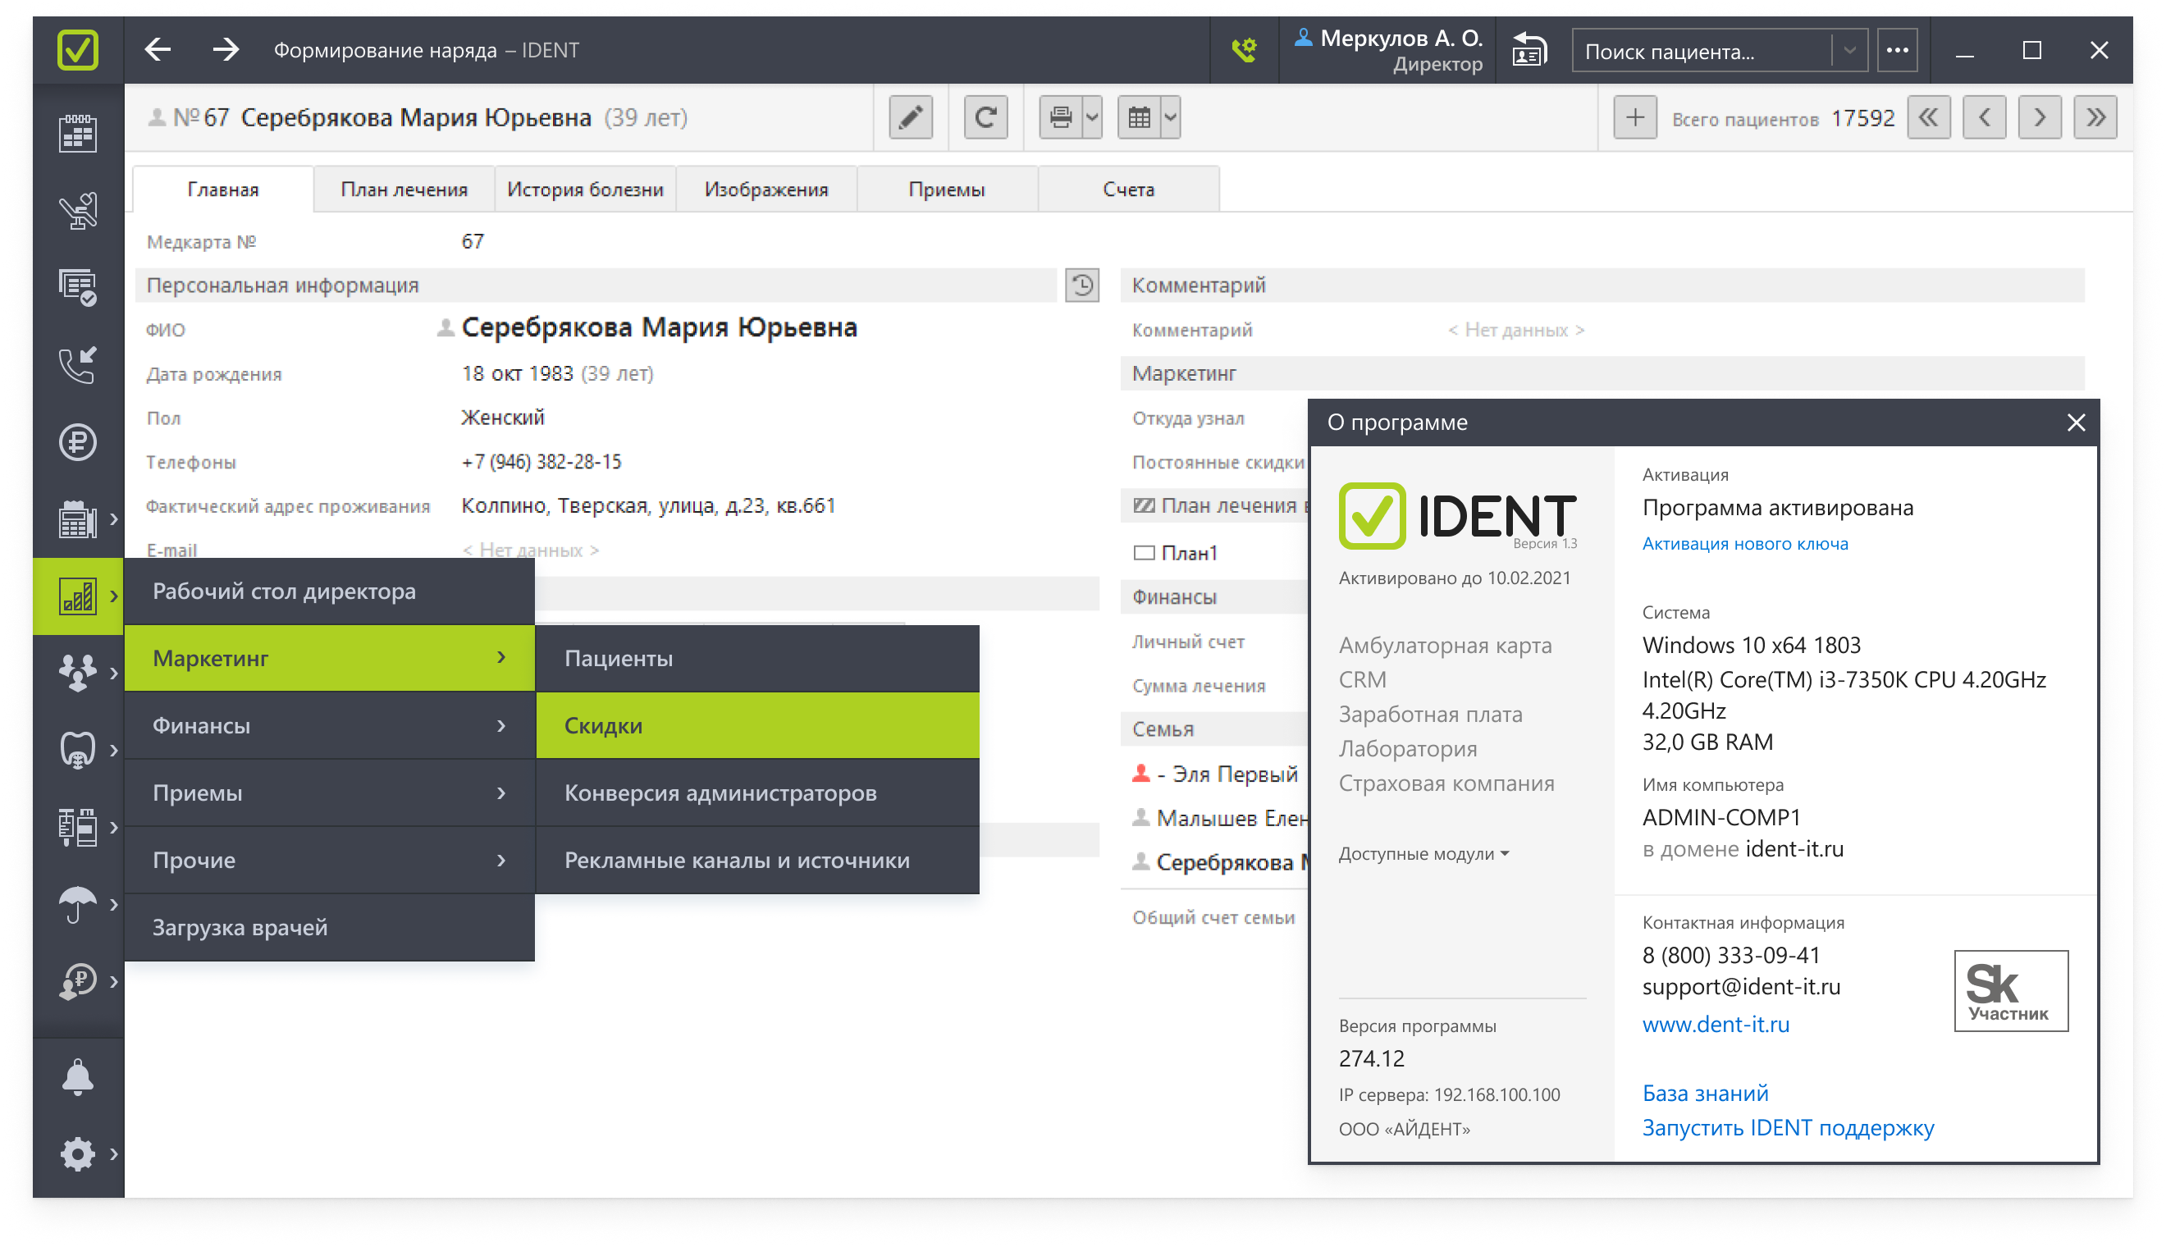Click the phone call icon in title bar
The height and width of the screenshot is (1247, 2166).
(x=1244, y=51)
